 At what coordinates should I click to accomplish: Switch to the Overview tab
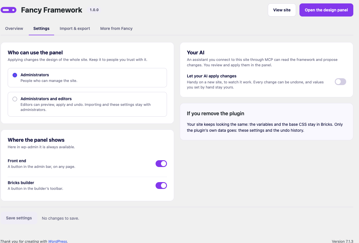pos(14,28)
